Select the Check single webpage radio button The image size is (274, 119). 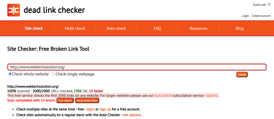pyautogui.click(x=54, y=74)
